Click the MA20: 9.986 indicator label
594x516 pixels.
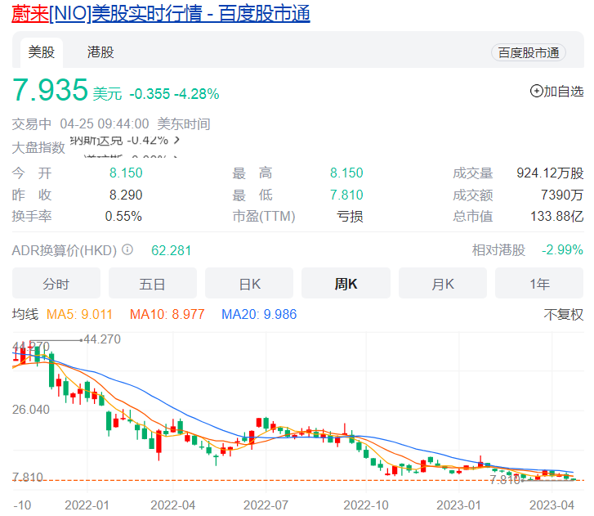point(259,314)
